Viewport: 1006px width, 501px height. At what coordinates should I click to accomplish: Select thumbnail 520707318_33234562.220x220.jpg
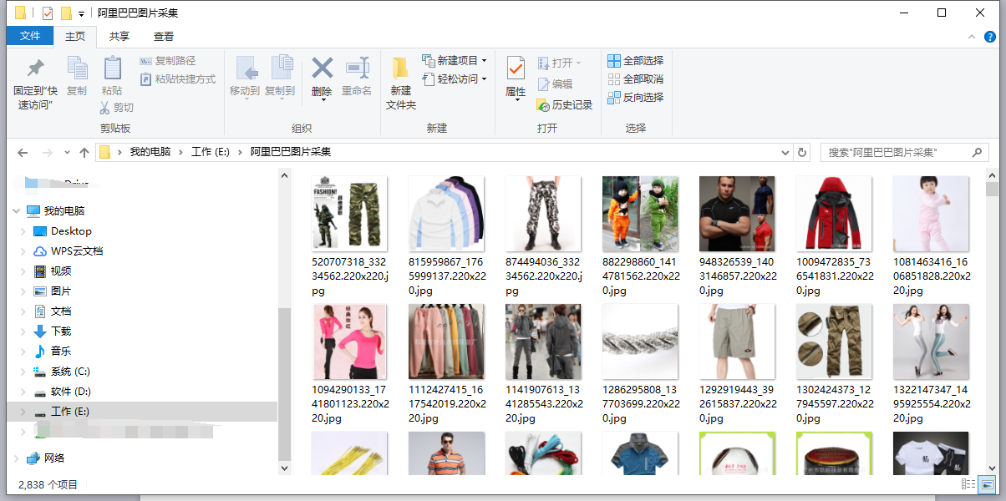tap(349, 213)
